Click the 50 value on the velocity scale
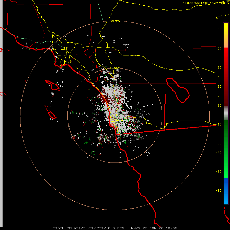 [x=220, y=68]
